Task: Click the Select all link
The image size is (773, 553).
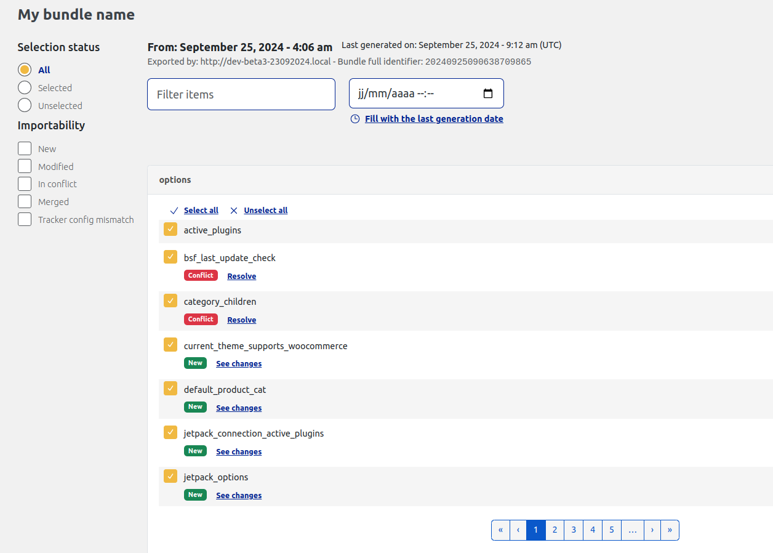Action: [201, 211]
